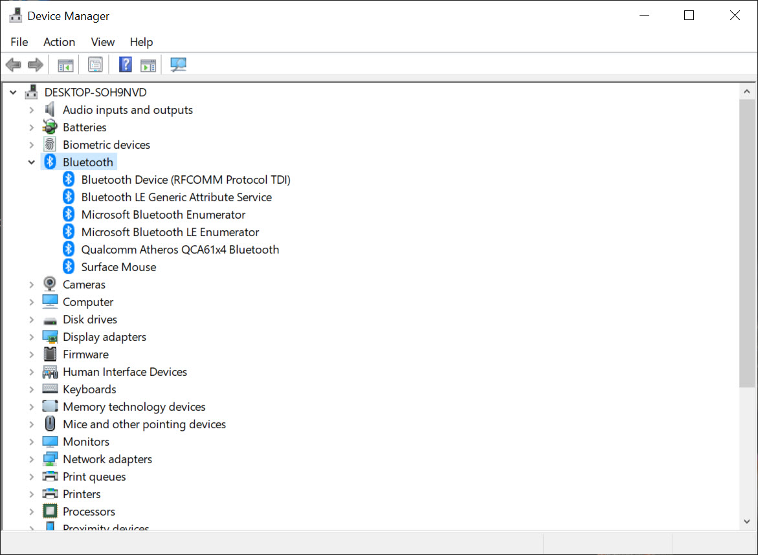Select the Processors category label

(89, 511)
